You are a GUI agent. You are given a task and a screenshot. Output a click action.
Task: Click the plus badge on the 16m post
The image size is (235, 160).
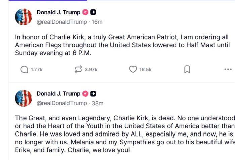tap(94, 12)
